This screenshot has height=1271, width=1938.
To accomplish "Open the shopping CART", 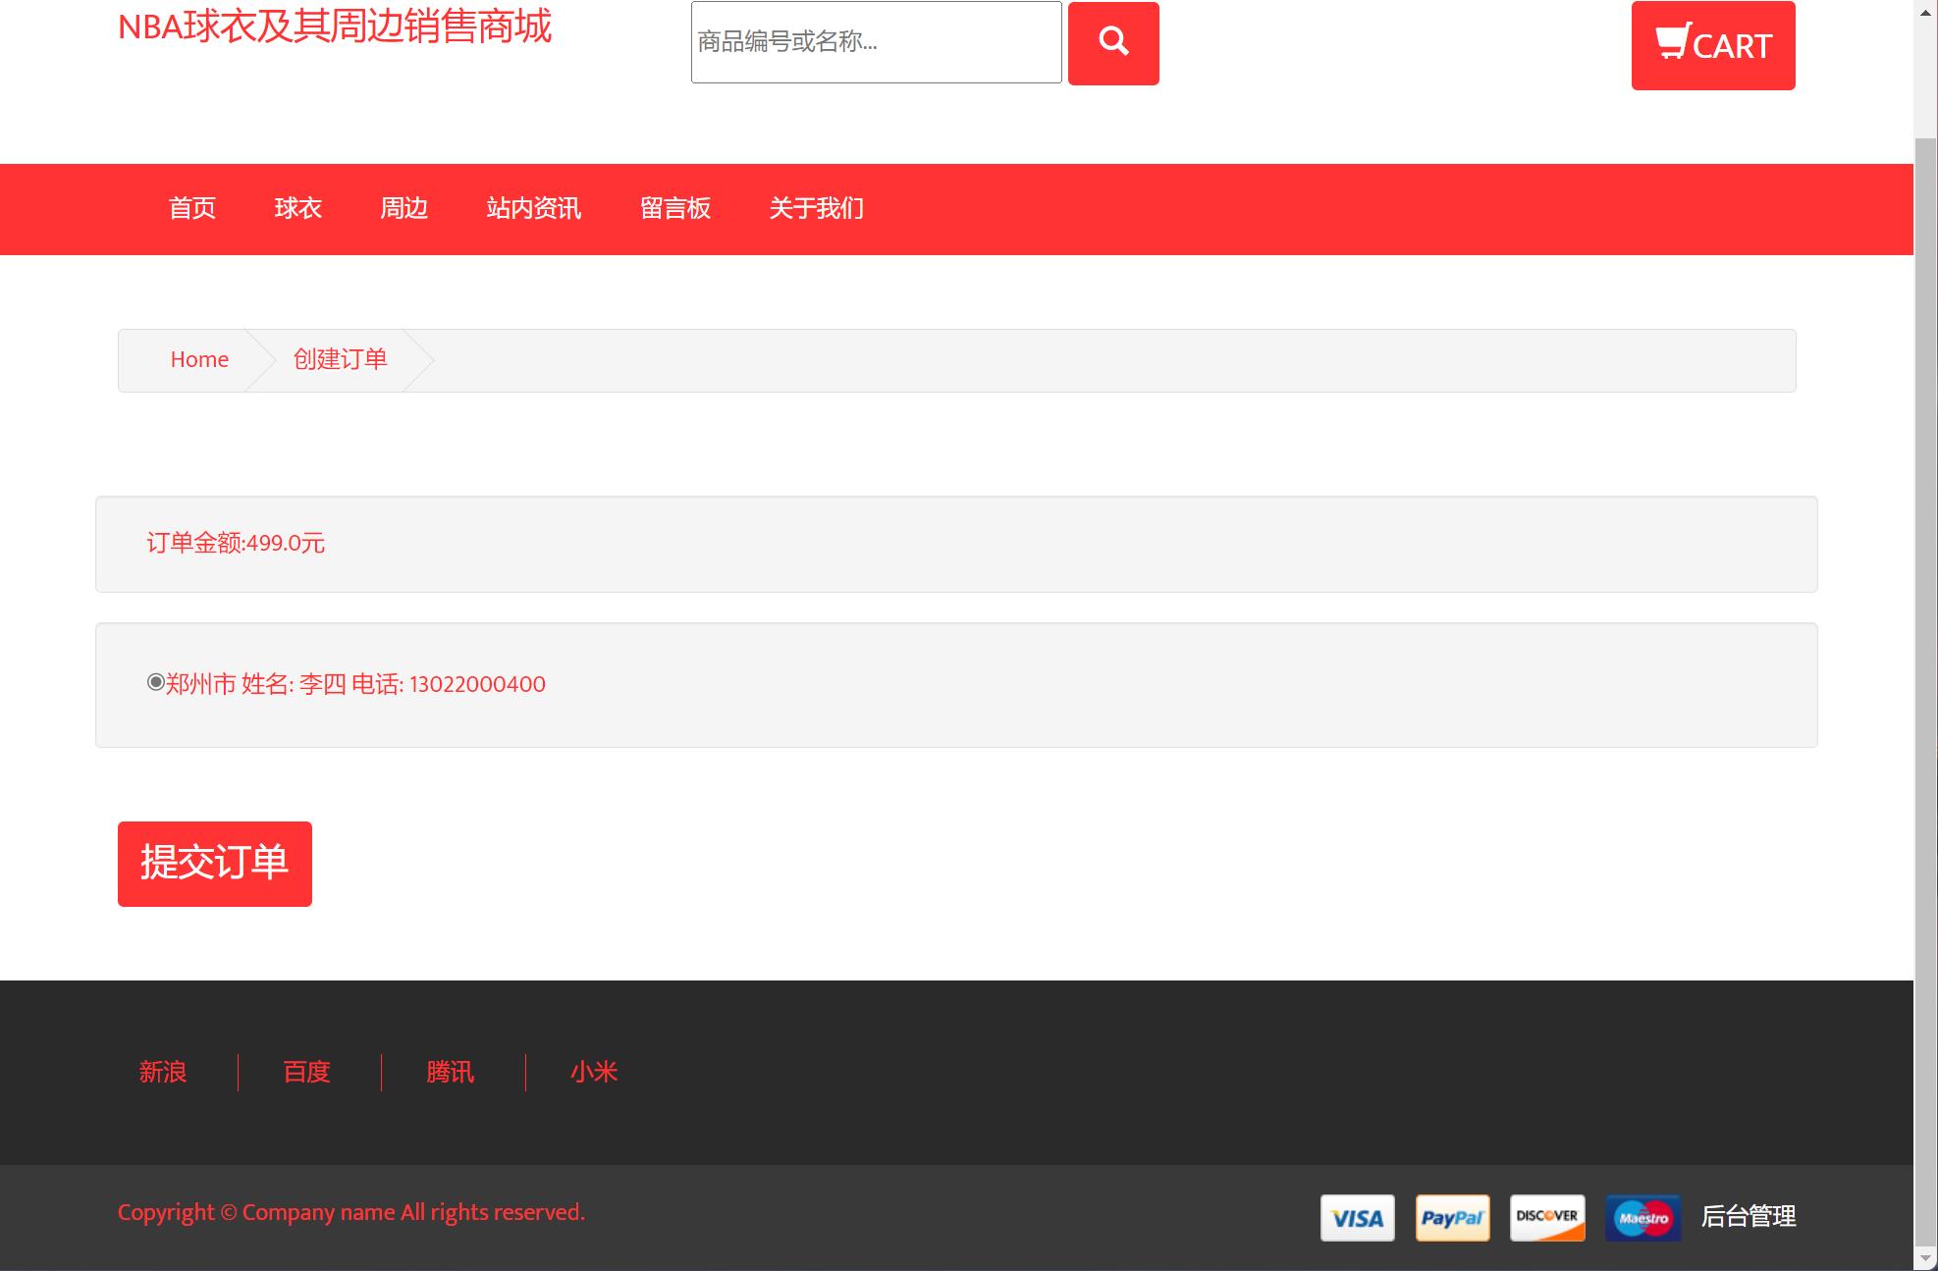I will point(1712,45).
